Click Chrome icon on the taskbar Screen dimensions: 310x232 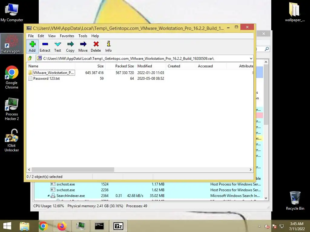43,226
